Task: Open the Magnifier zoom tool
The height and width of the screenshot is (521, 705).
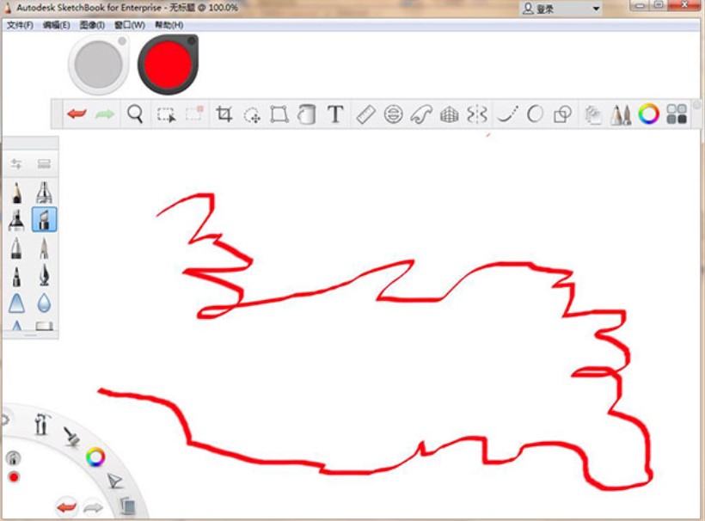Action: point(135,113)
